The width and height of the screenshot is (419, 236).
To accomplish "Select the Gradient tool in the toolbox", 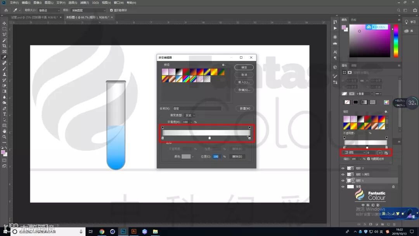I will [4, 91].
